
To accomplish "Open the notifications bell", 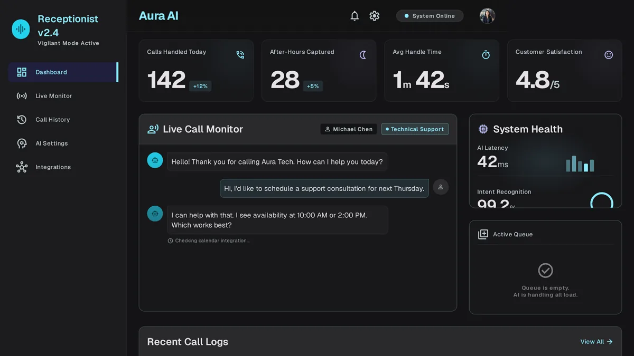I will click(355, 16).
